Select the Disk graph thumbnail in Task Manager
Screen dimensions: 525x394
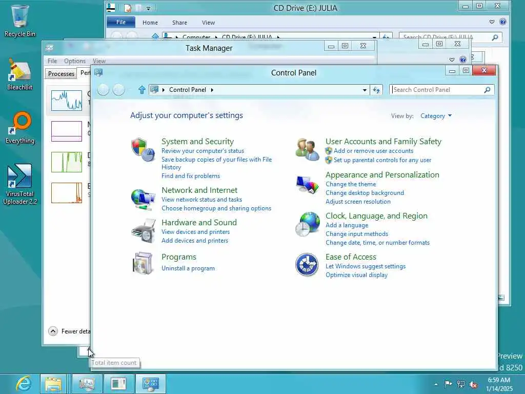(x=67, y=162)
